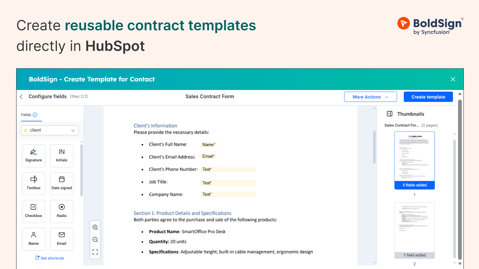Add a Checkbox field
The height and width of the screenshot is (269, 479).
[33, 211]
